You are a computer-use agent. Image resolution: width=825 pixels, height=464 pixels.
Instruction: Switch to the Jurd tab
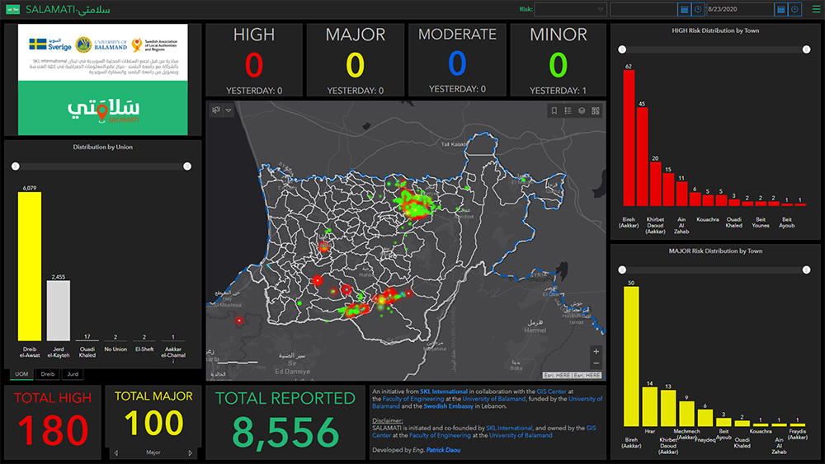[72, 374]
